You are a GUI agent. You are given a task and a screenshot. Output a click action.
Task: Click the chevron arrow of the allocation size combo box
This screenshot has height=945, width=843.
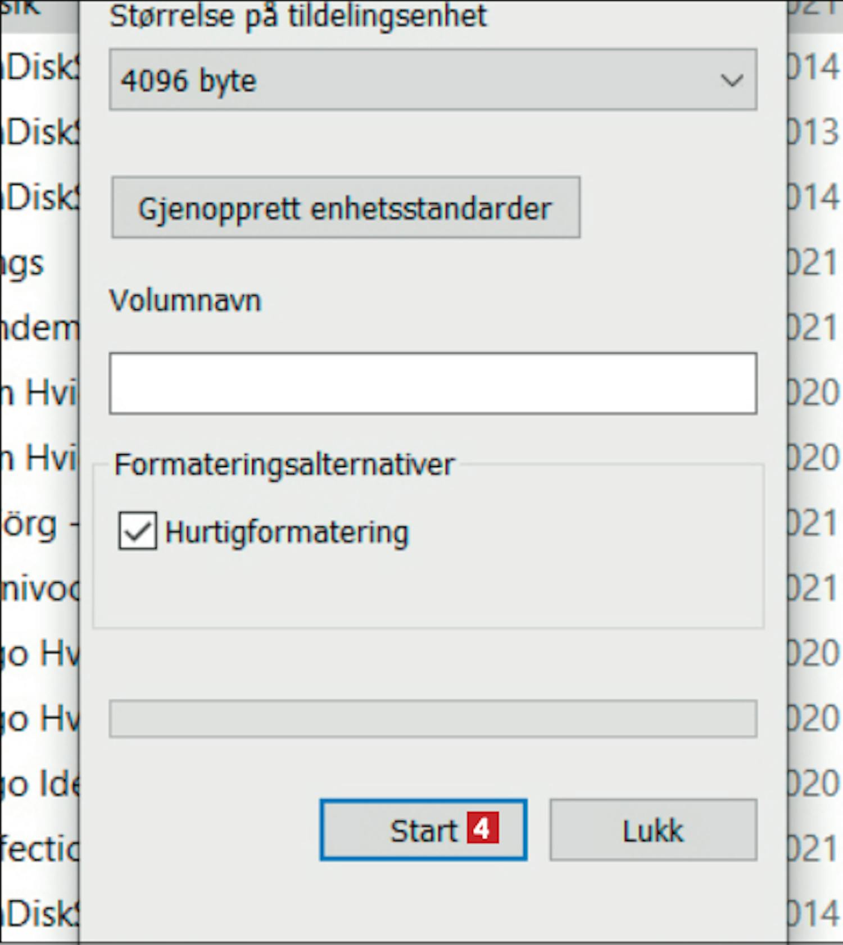732,80
